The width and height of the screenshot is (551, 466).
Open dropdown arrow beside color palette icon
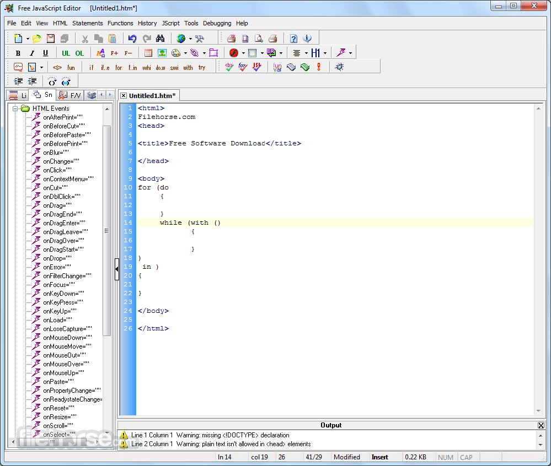pos(185,53)
